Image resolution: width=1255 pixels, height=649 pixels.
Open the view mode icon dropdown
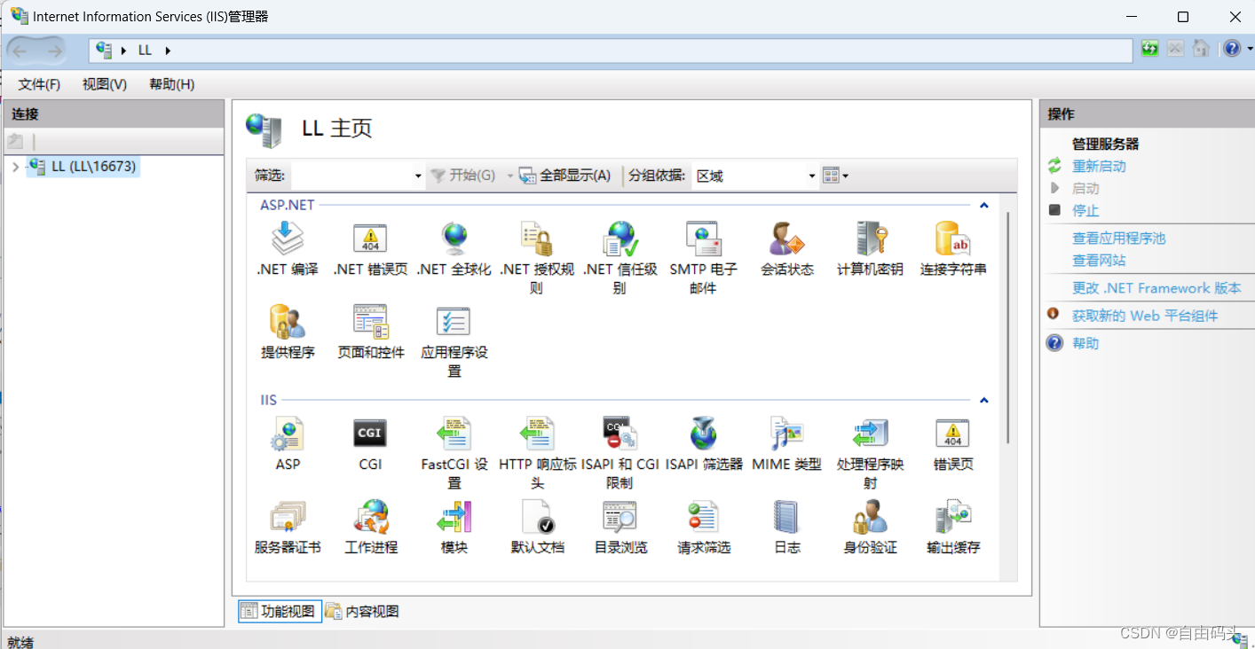[835, 176]
